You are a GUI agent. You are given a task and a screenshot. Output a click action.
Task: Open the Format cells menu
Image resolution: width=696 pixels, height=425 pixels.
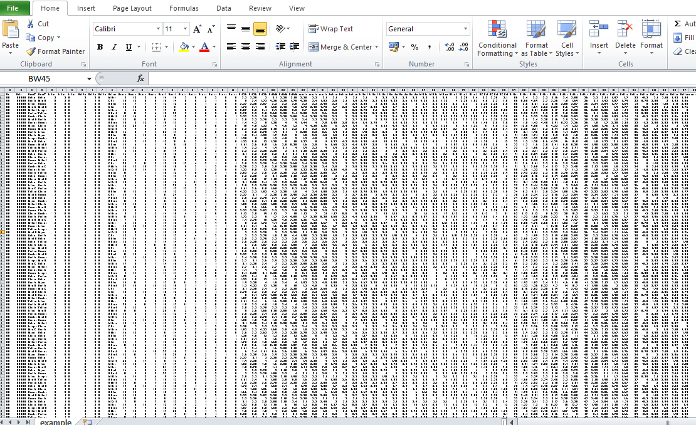point(651,38)
